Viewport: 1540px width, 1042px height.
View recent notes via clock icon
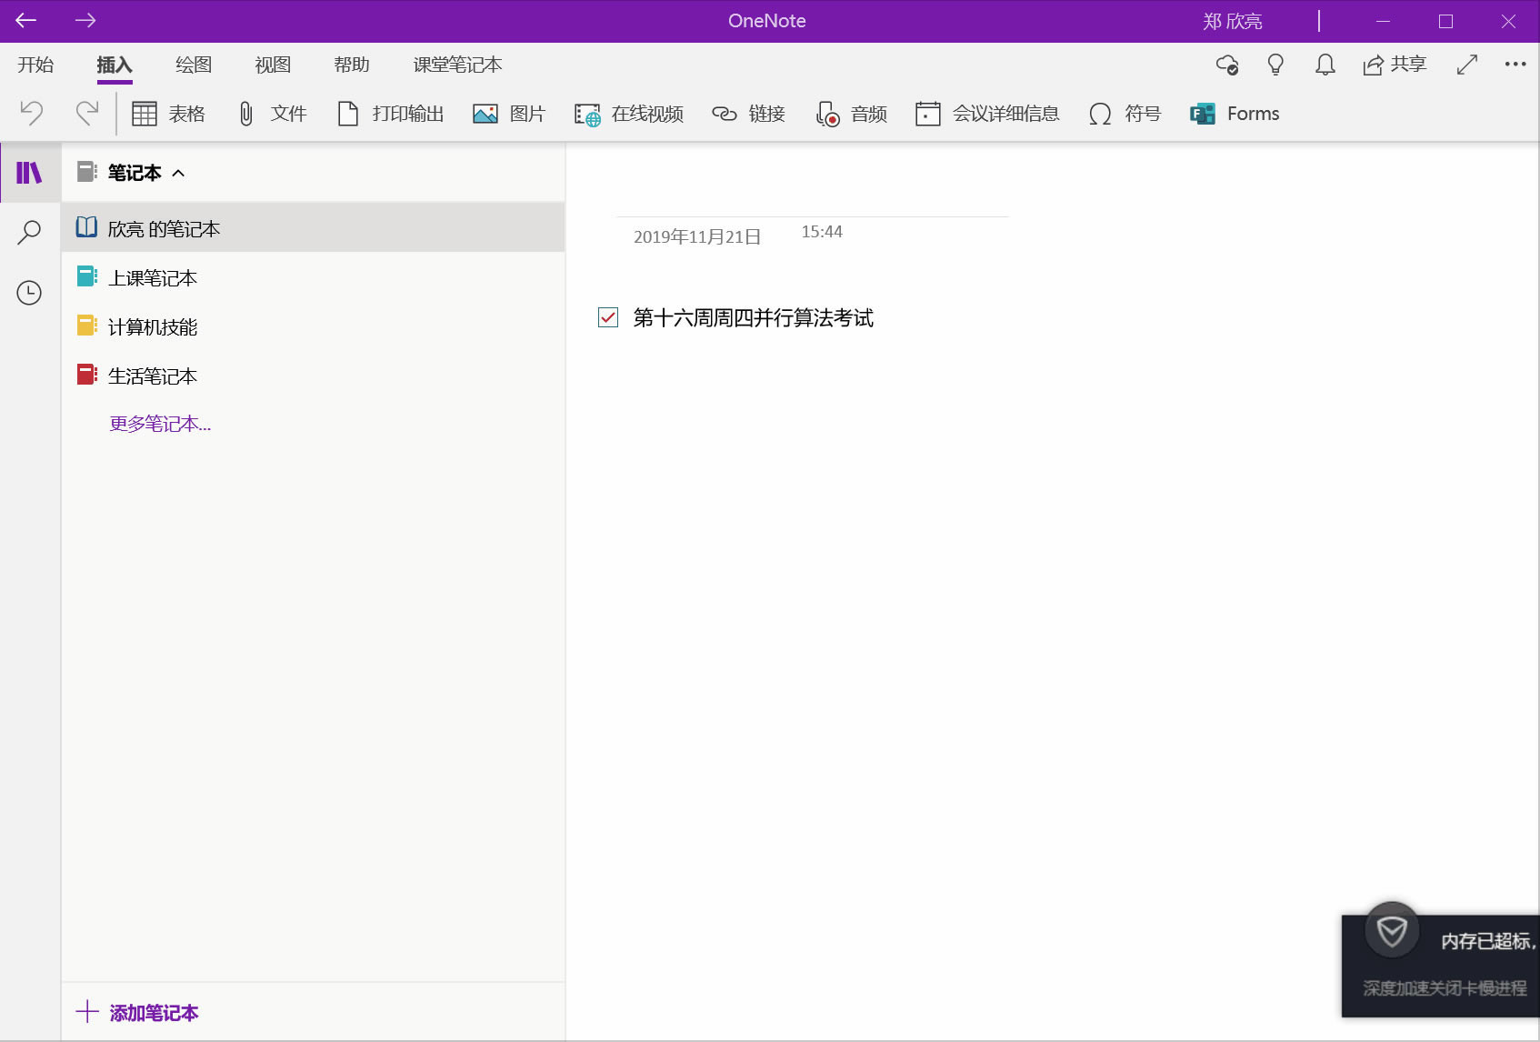(28, 293)
